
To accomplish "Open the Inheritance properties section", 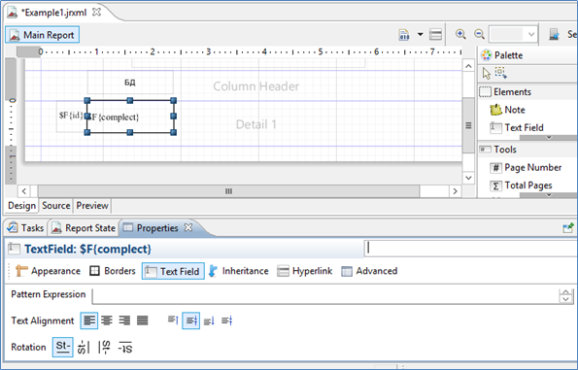I will click(238, 271).
